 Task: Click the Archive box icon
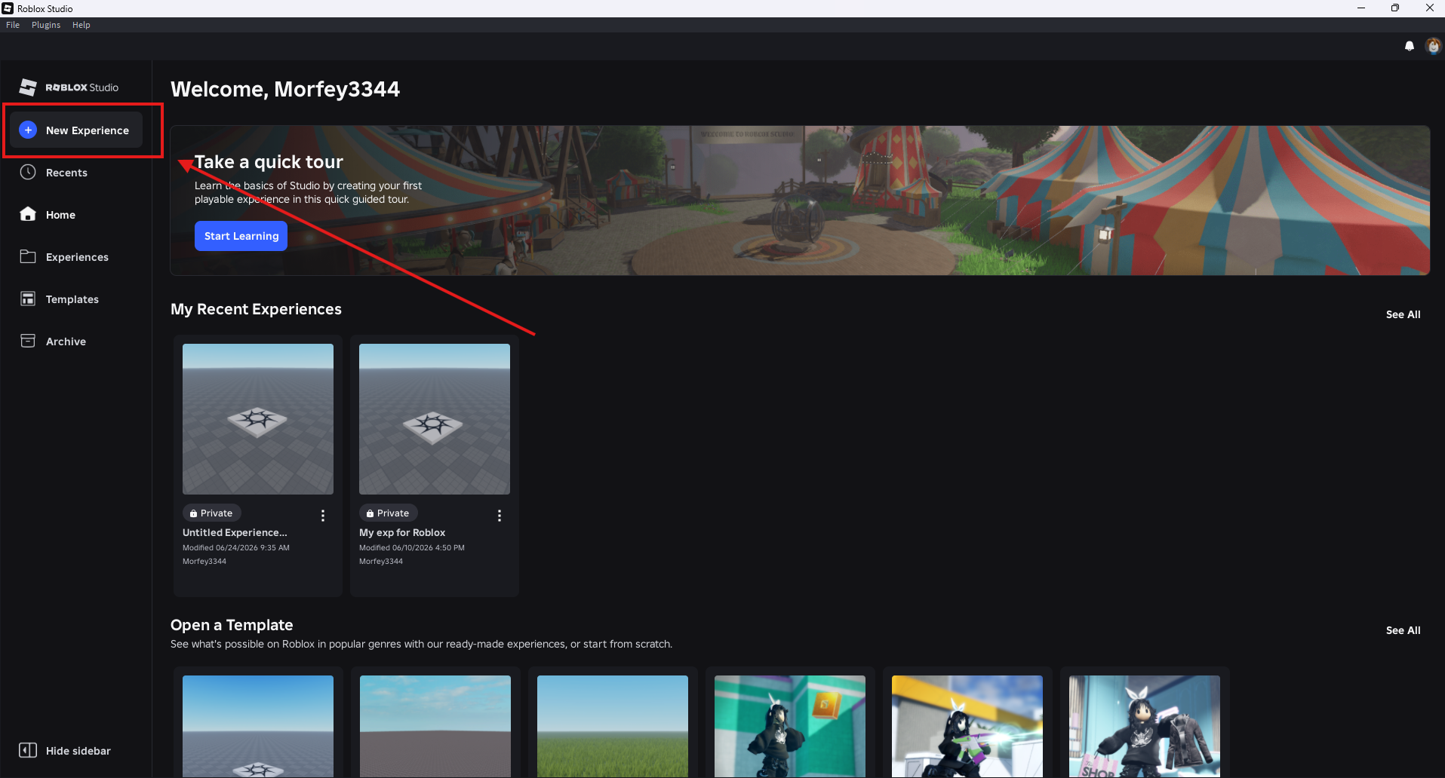pos(28,341)
